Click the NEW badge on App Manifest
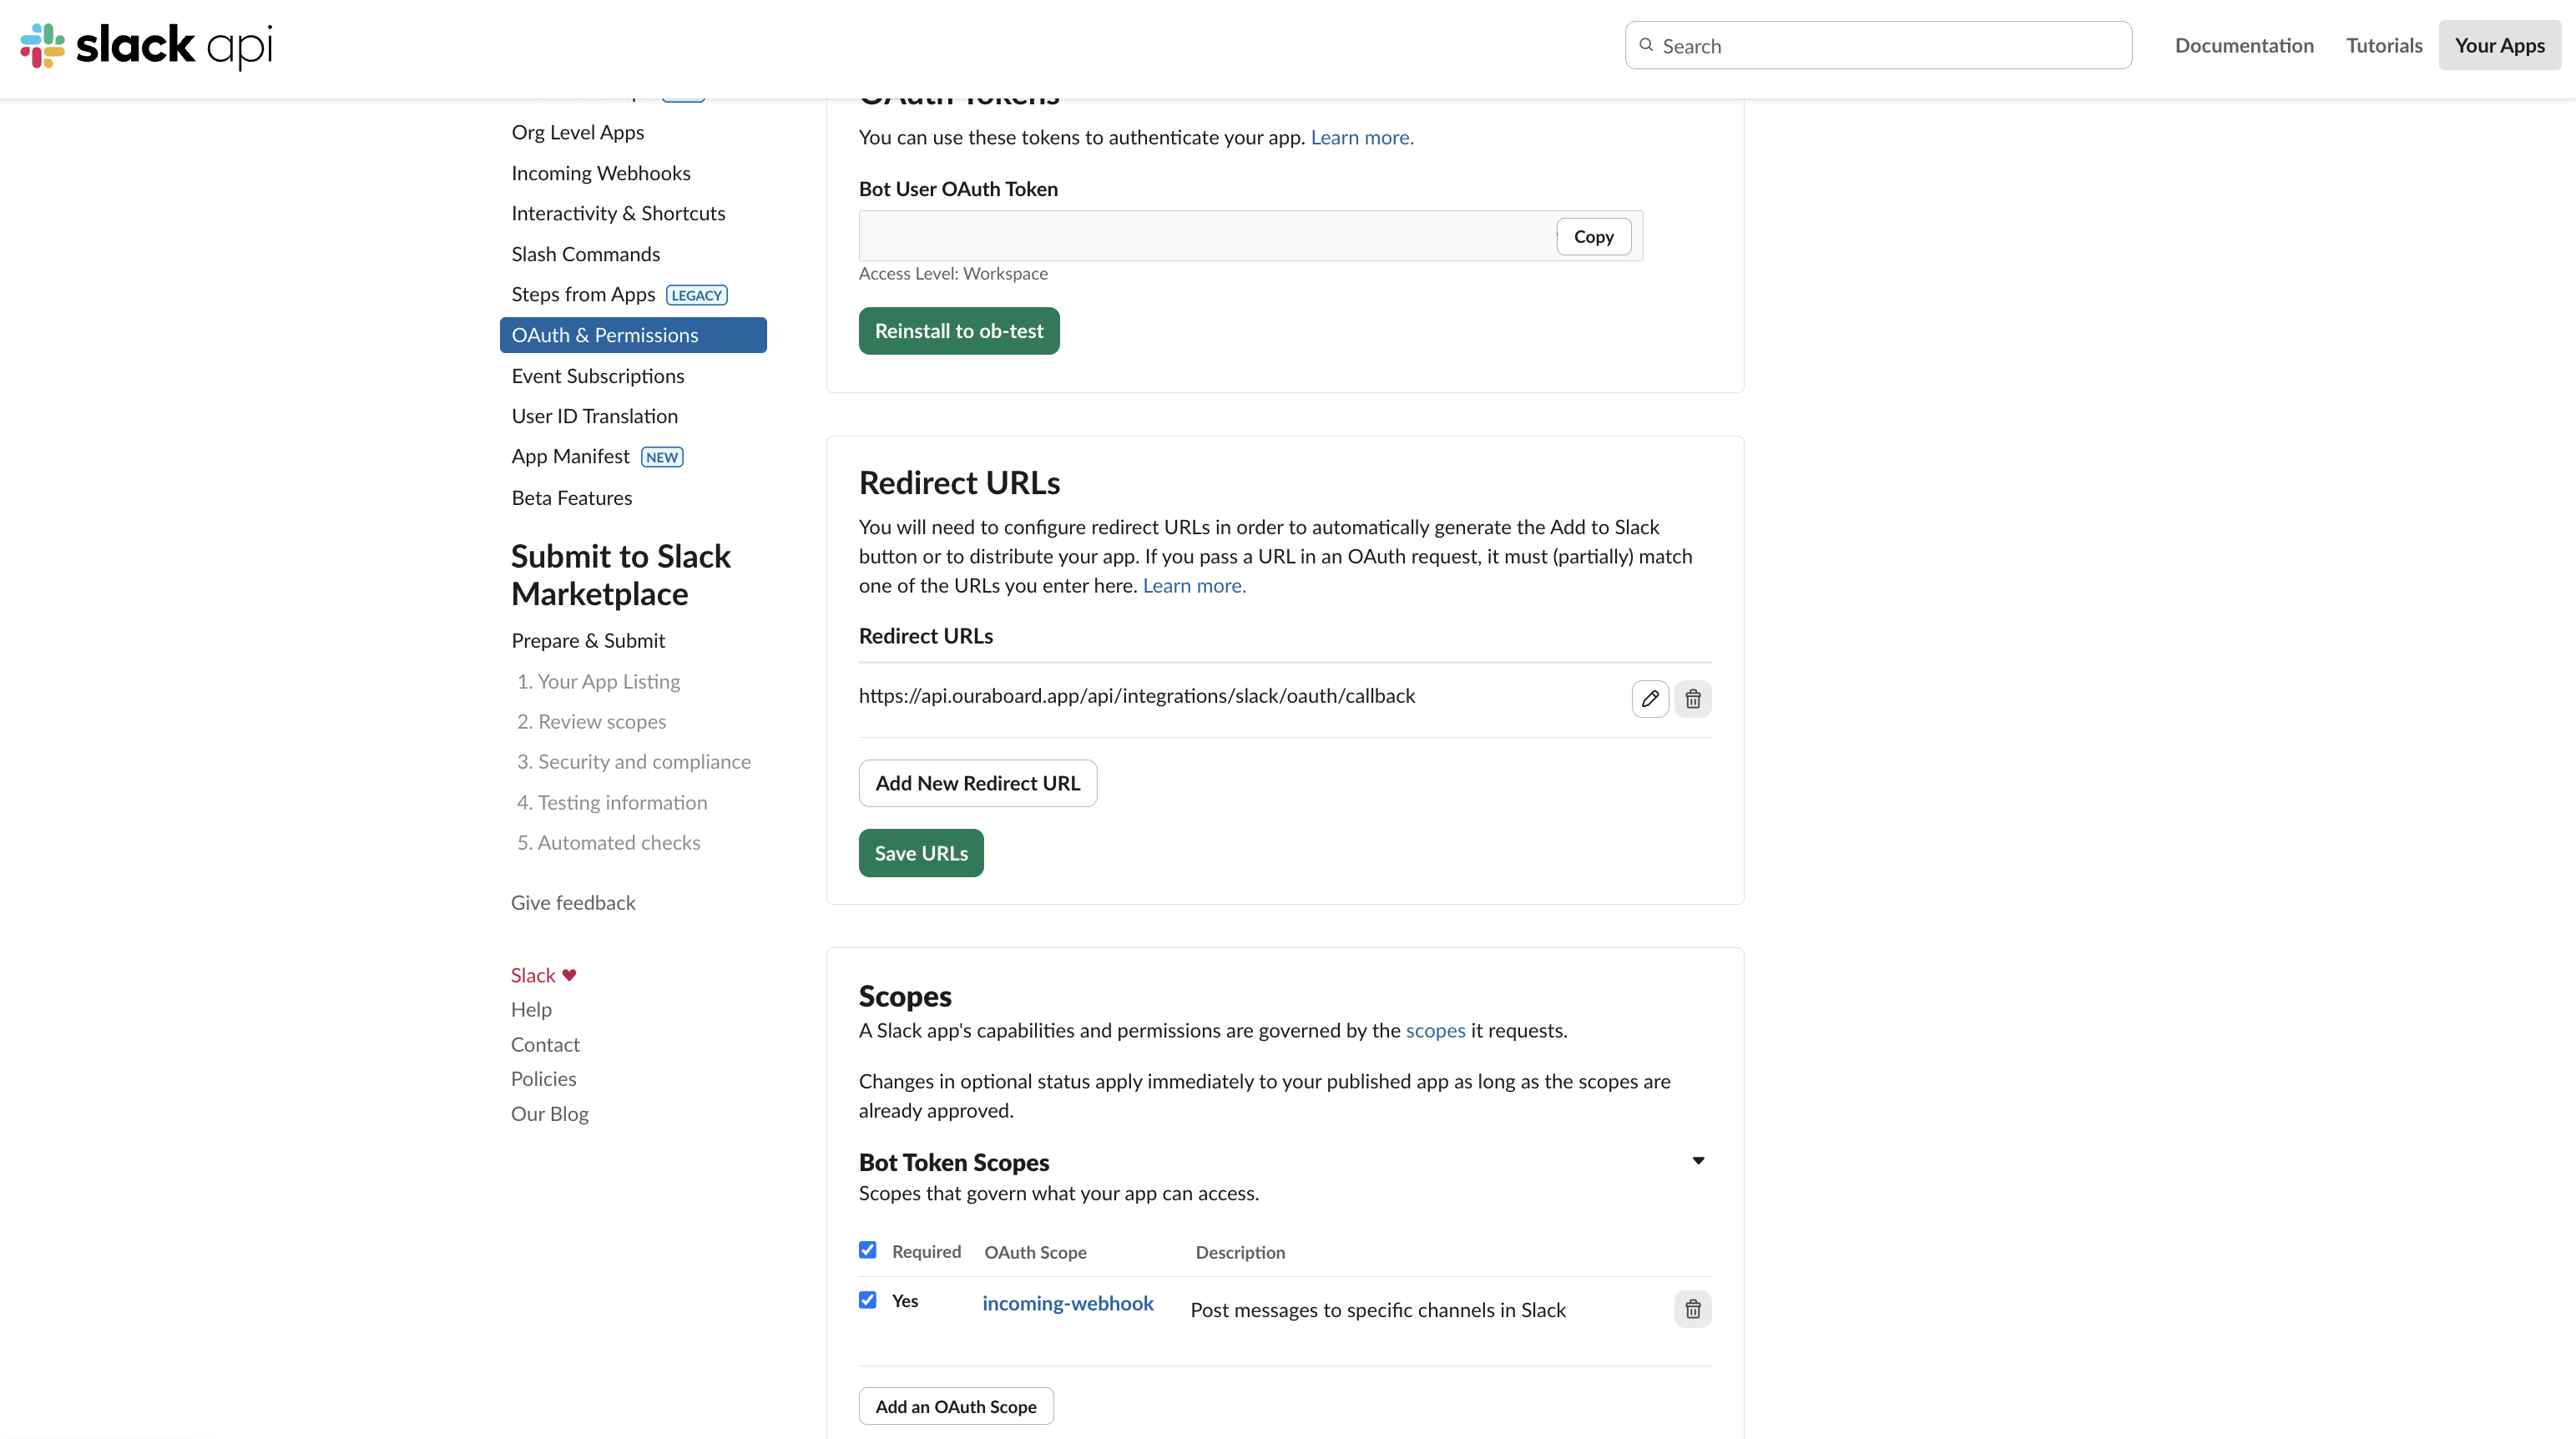Screen dimensions: 2576x1439 pyautogui.click(x=662, y=457)
